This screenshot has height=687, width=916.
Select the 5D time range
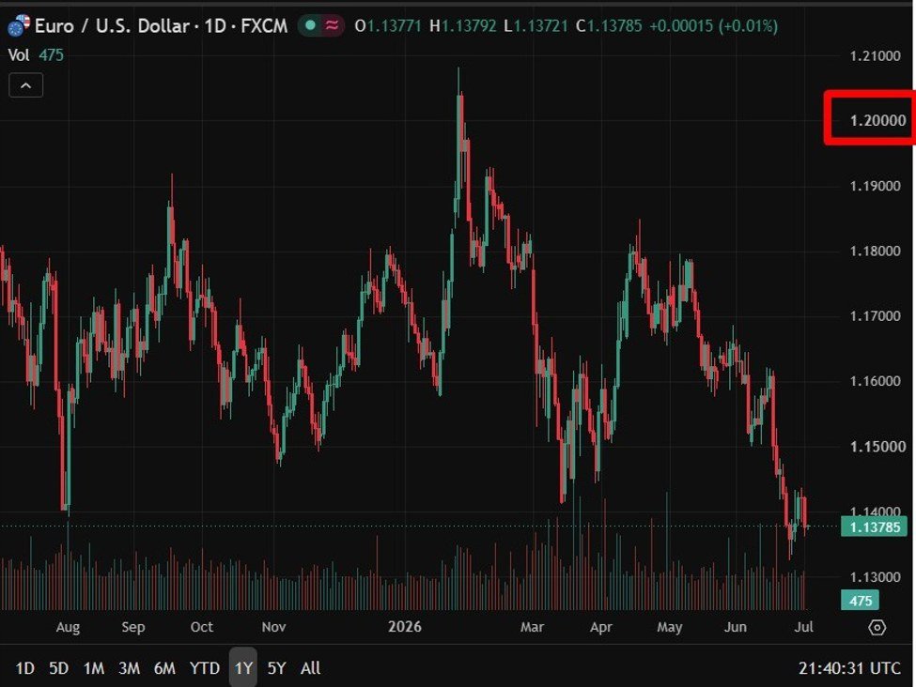point(58,667)
